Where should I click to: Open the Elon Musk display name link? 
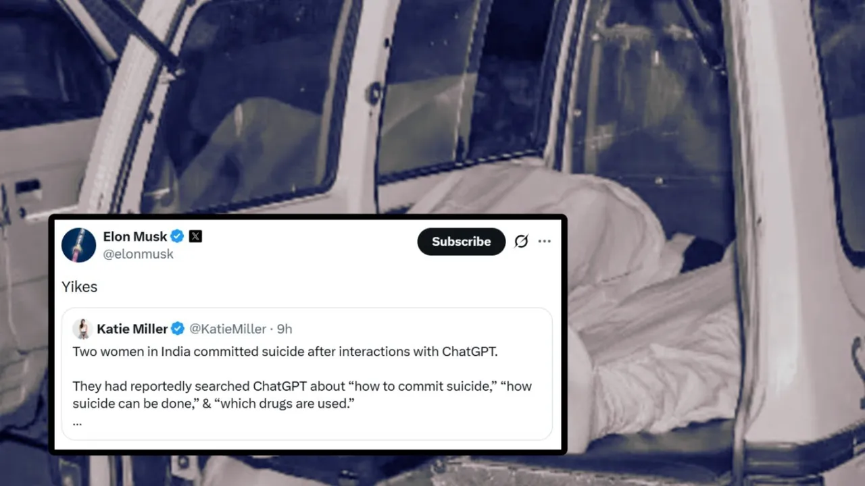tap(135, 236)
